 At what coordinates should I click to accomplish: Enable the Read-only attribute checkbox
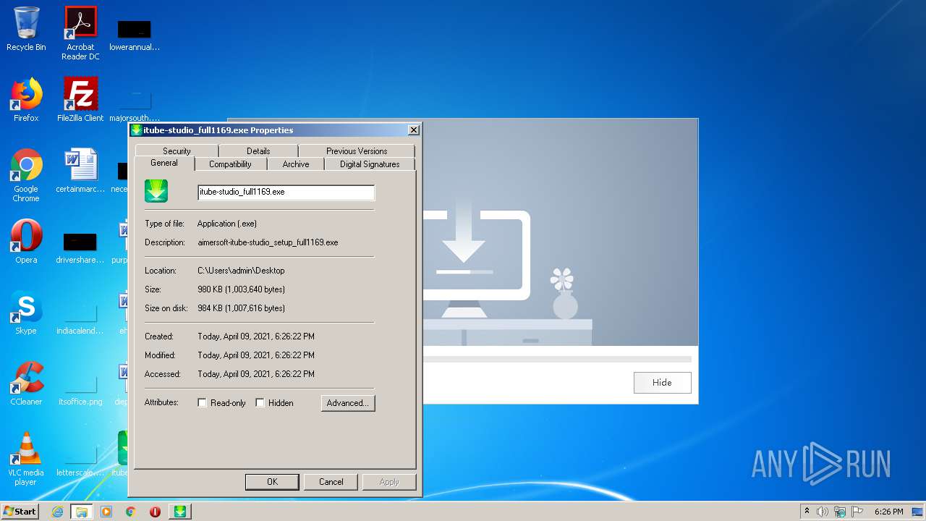[203, 403]
